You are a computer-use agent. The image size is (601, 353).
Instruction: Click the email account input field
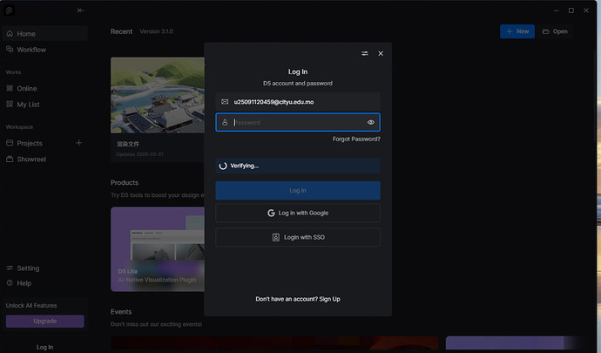click(x=298, y=102)
